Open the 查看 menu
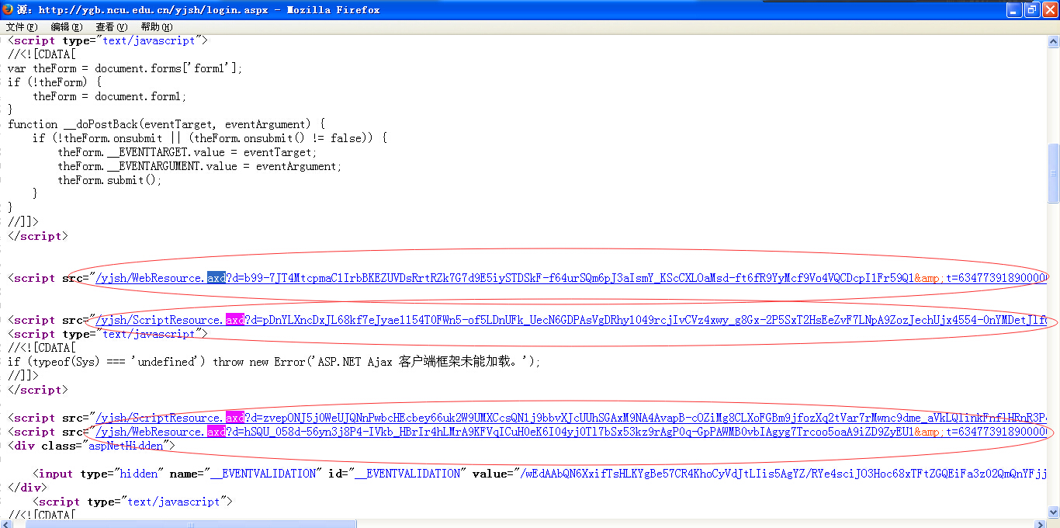 pyautogui.click(x=111, y=27)
